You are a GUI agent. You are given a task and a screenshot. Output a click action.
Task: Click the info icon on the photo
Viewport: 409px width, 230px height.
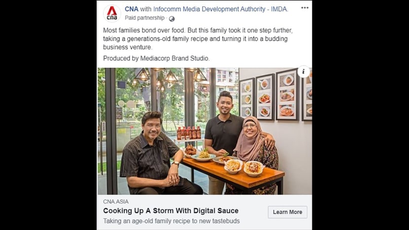point(304,72)
